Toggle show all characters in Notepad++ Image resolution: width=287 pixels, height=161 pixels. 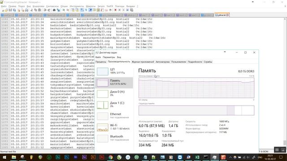click(86, 10)
